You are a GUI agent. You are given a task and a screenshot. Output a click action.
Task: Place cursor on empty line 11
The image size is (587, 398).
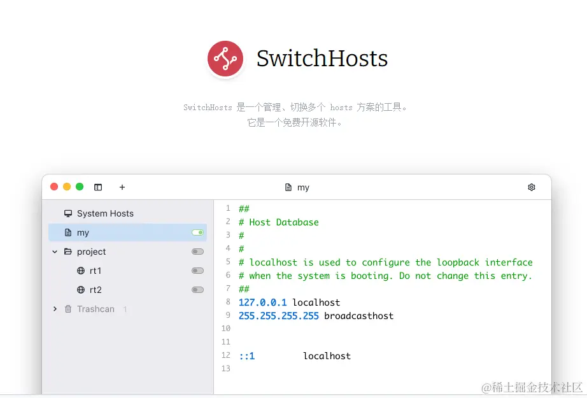pos(382,342)
